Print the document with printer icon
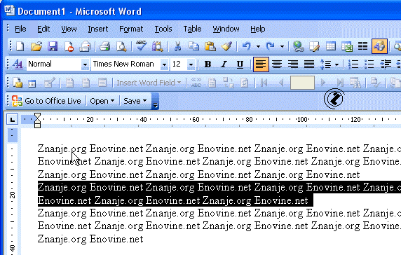Image resolution: width=401 pixels, height=255 pixels. pos(105,46)
